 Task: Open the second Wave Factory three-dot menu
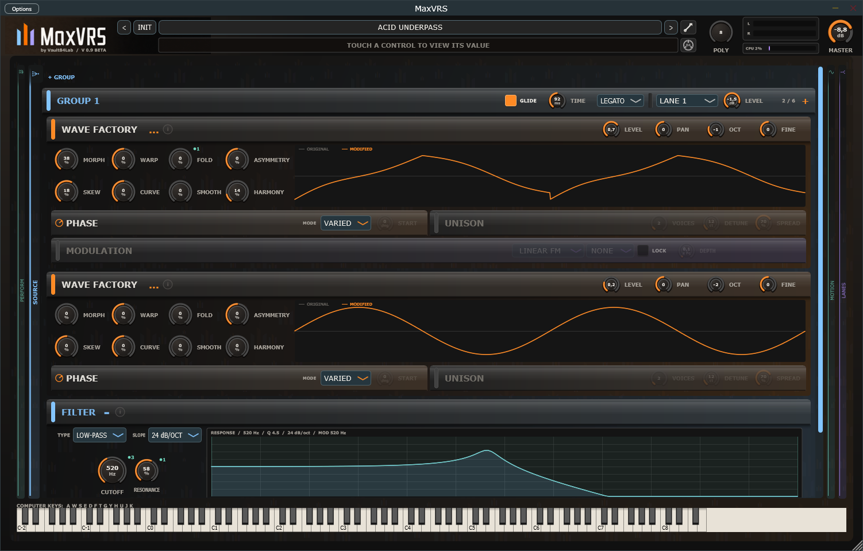(x=154, y=287)
